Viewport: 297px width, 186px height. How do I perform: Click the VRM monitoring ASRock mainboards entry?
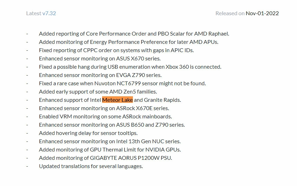[105, 117]
